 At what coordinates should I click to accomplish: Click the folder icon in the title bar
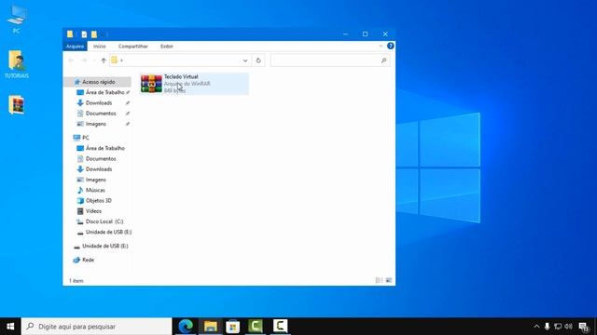click(x=70, y=34)
